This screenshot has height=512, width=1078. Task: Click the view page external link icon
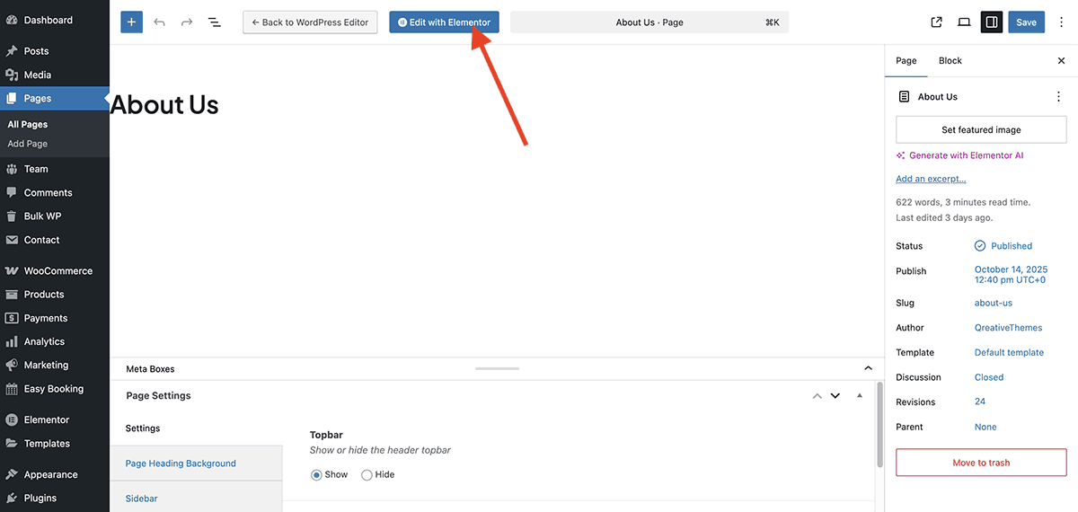point(937,22)
